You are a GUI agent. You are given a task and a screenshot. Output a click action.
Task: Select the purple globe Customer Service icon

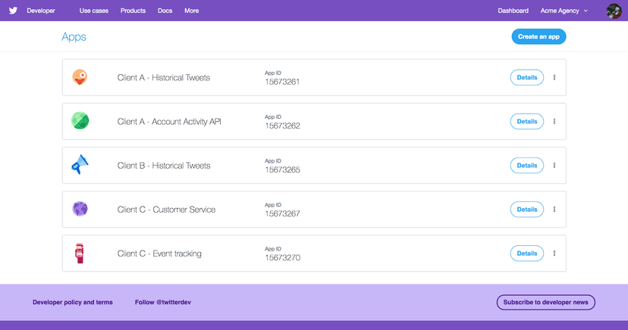point(80,209)
